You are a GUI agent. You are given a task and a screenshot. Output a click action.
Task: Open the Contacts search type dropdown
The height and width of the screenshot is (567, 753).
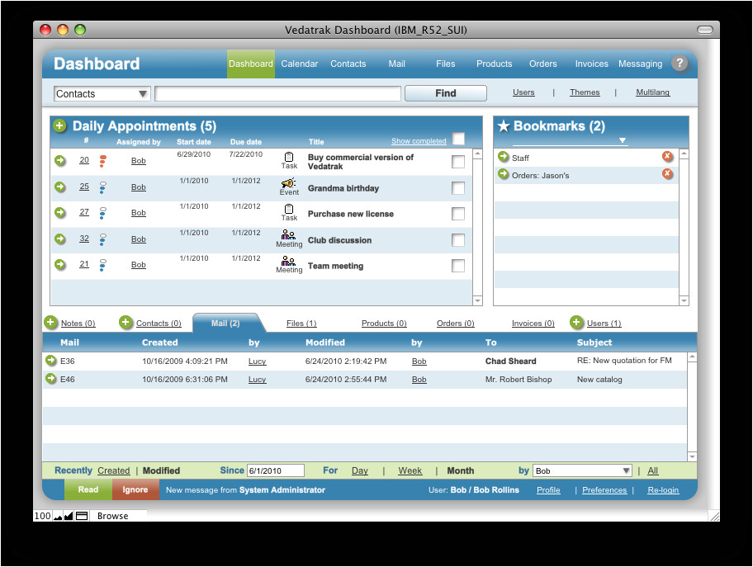click(143, 94)
